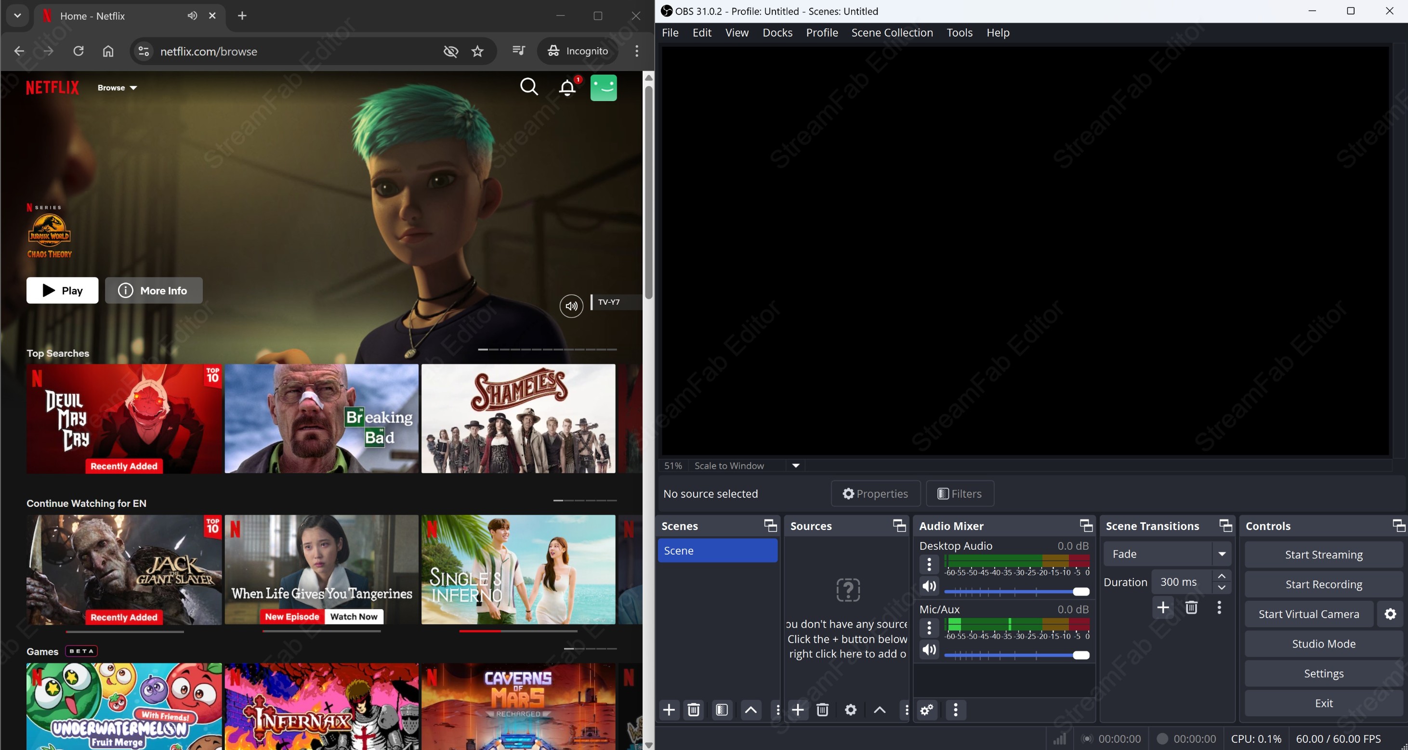Screen dimensions: 1408x750
Task: Adjust the Desktop Audio volume slider
Action: [x=1017, y=592]
